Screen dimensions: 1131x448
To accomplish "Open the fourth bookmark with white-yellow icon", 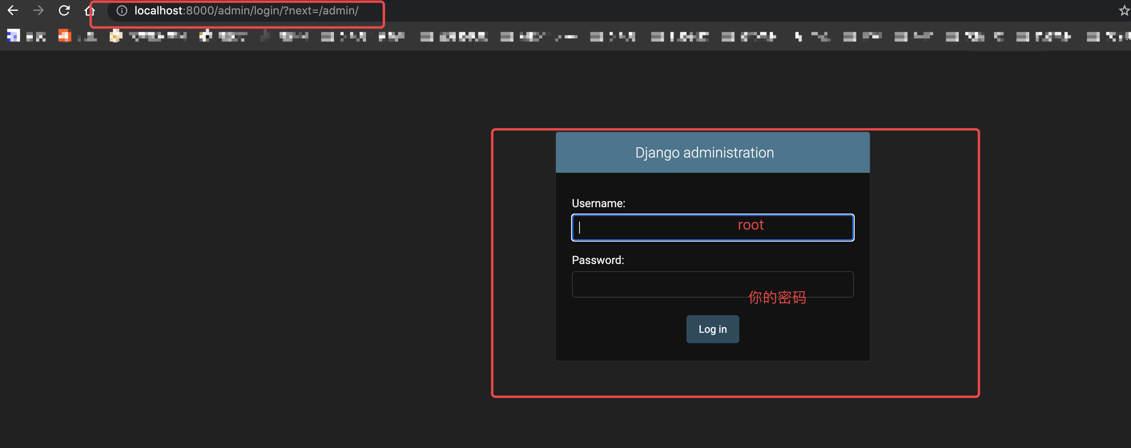I will (x=205, y=36).
